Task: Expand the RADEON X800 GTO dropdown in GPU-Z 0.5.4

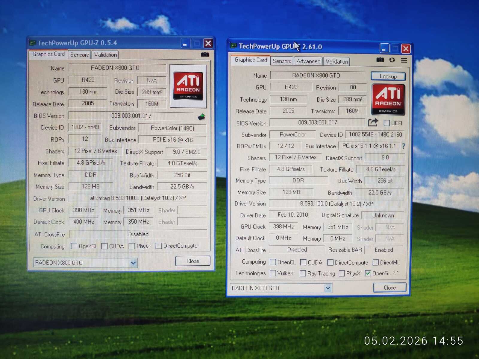Action: coord(133,263)
